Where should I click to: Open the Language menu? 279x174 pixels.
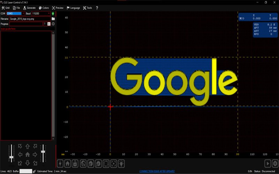point(73,8)
